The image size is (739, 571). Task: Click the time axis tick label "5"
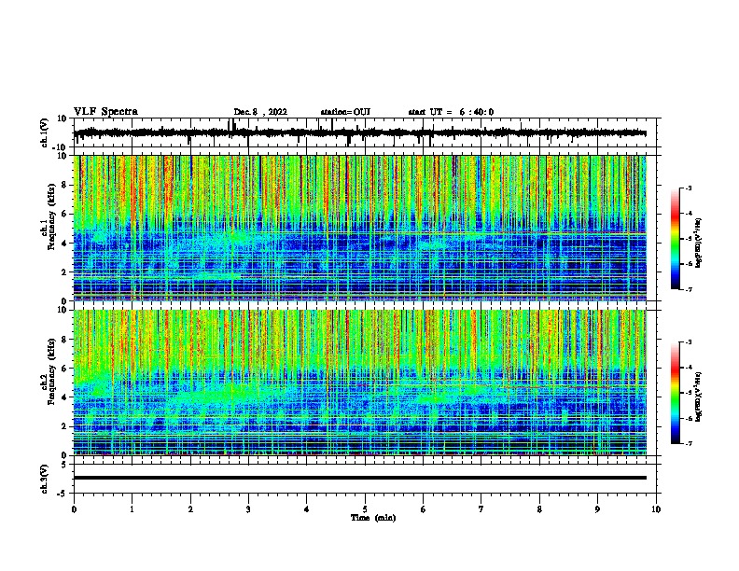click(365, 509)
